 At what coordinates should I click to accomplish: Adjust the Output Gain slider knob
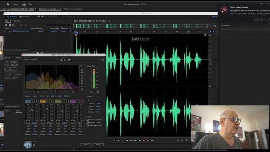point(91,79)
